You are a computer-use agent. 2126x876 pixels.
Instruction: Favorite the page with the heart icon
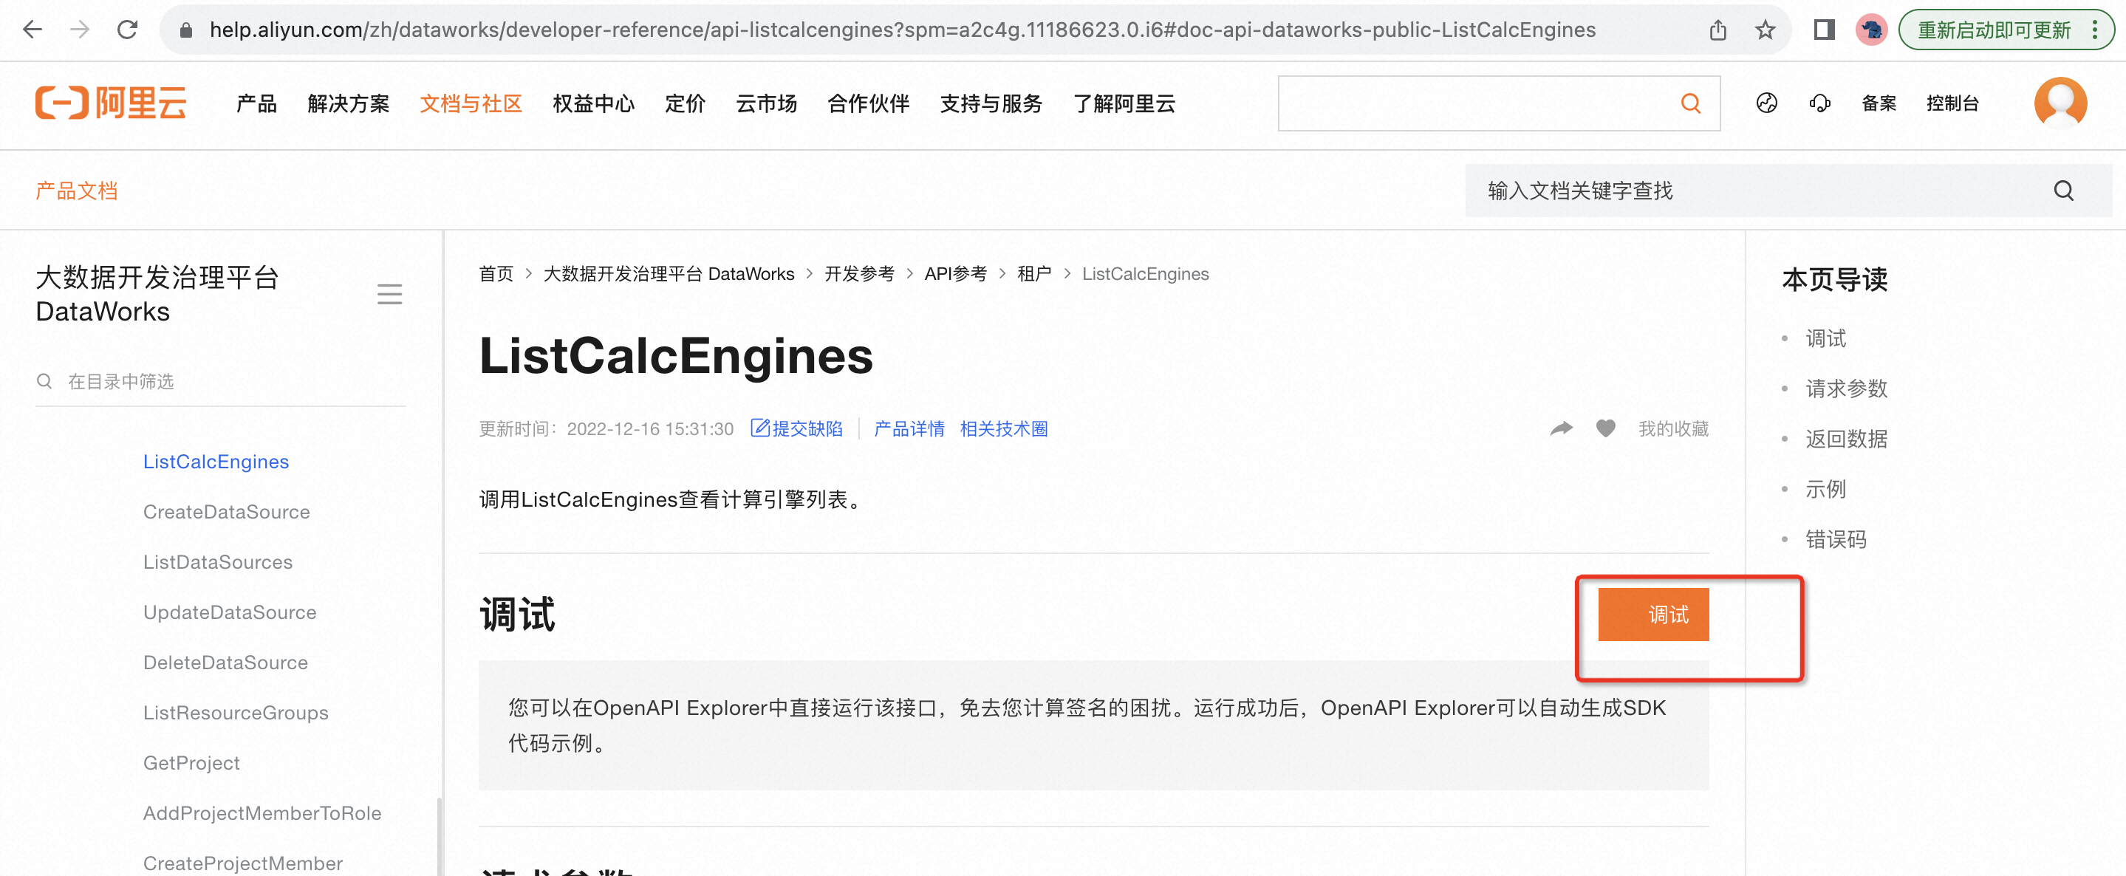(x=1605, y=428)
